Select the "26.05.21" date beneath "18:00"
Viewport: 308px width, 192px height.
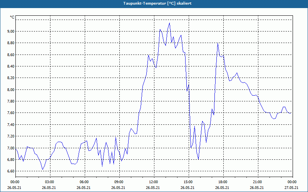222,187
